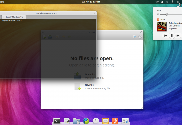
Task: Open the Bluetooth indicator in panel
Action: pos(167,2)
